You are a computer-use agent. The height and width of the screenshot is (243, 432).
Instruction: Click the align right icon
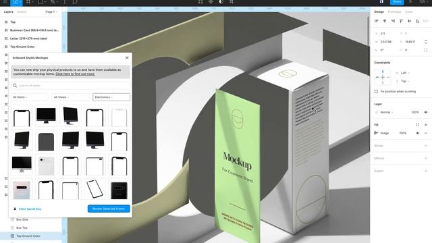[393, 21]
